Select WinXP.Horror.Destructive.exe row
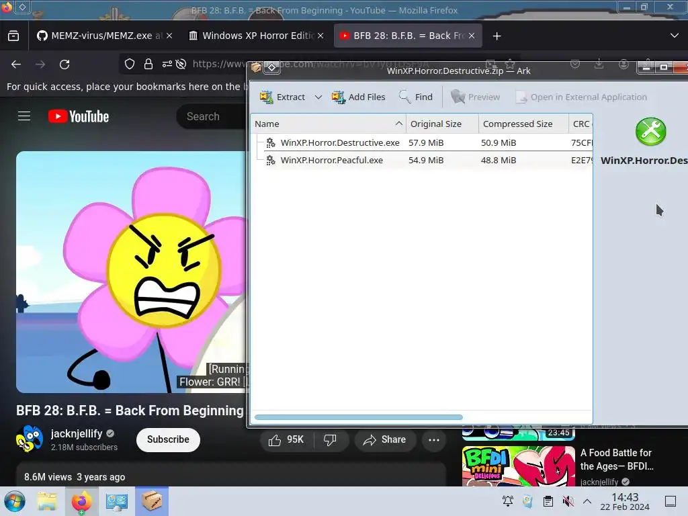 422,142
